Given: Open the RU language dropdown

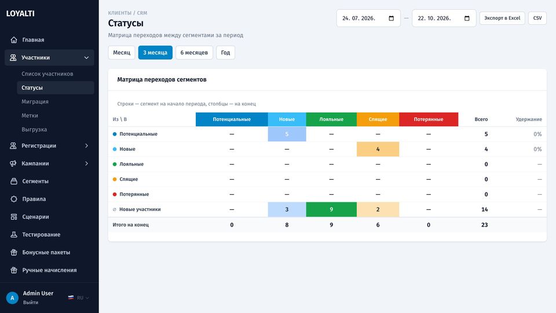Looking at the screenshot, I should (78, 297).
